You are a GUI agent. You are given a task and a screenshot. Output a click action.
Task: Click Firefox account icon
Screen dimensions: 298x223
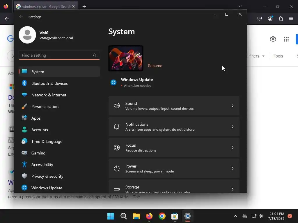point(270,19)
